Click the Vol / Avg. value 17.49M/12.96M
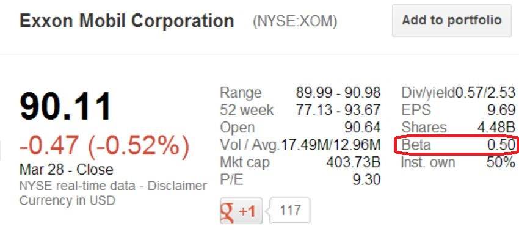 click(x=331, y=145)
